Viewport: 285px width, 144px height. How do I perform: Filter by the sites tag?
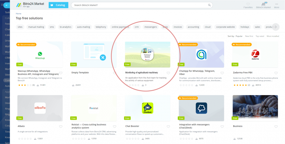pos(20,27)
